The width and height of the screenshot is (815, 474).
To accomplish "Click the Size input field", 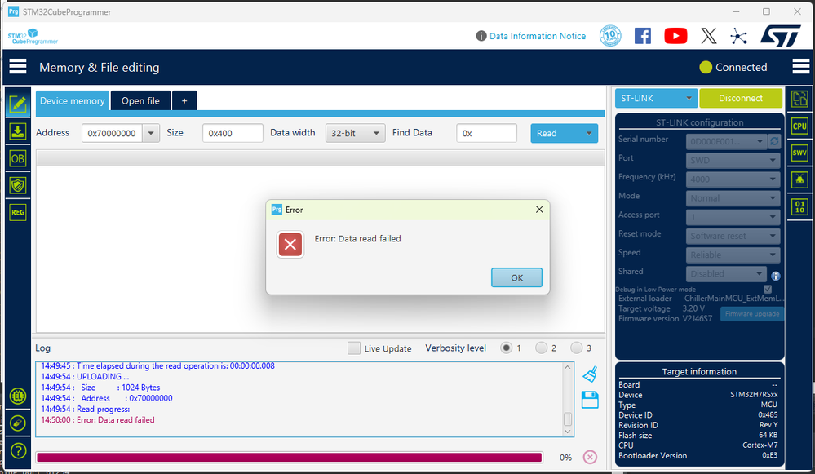I will pos(233,133).
